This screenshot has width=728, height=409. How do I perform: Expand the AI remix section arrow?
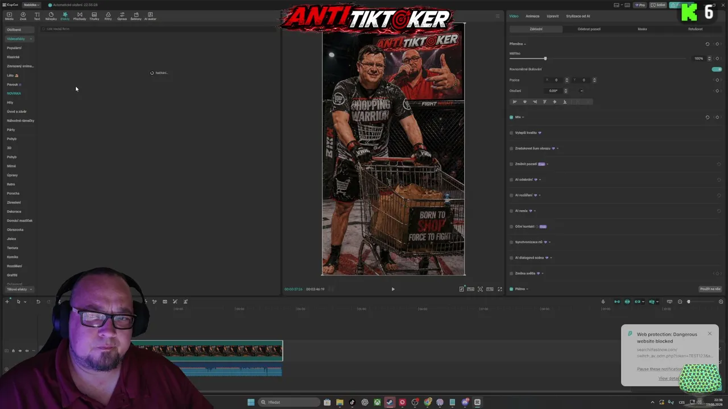[x=535, y=211]
